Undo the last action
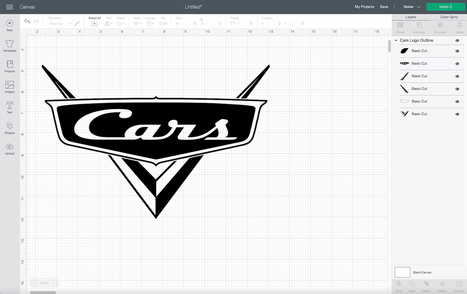 coord(27,21)
